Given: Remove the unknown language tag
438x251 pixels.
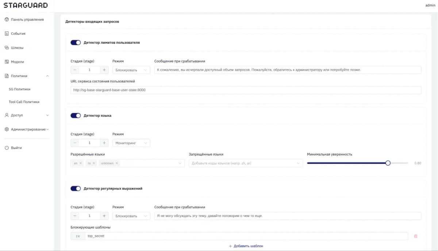Looking at the screenshot, I should pyautogui.click(x=117, y=163).
